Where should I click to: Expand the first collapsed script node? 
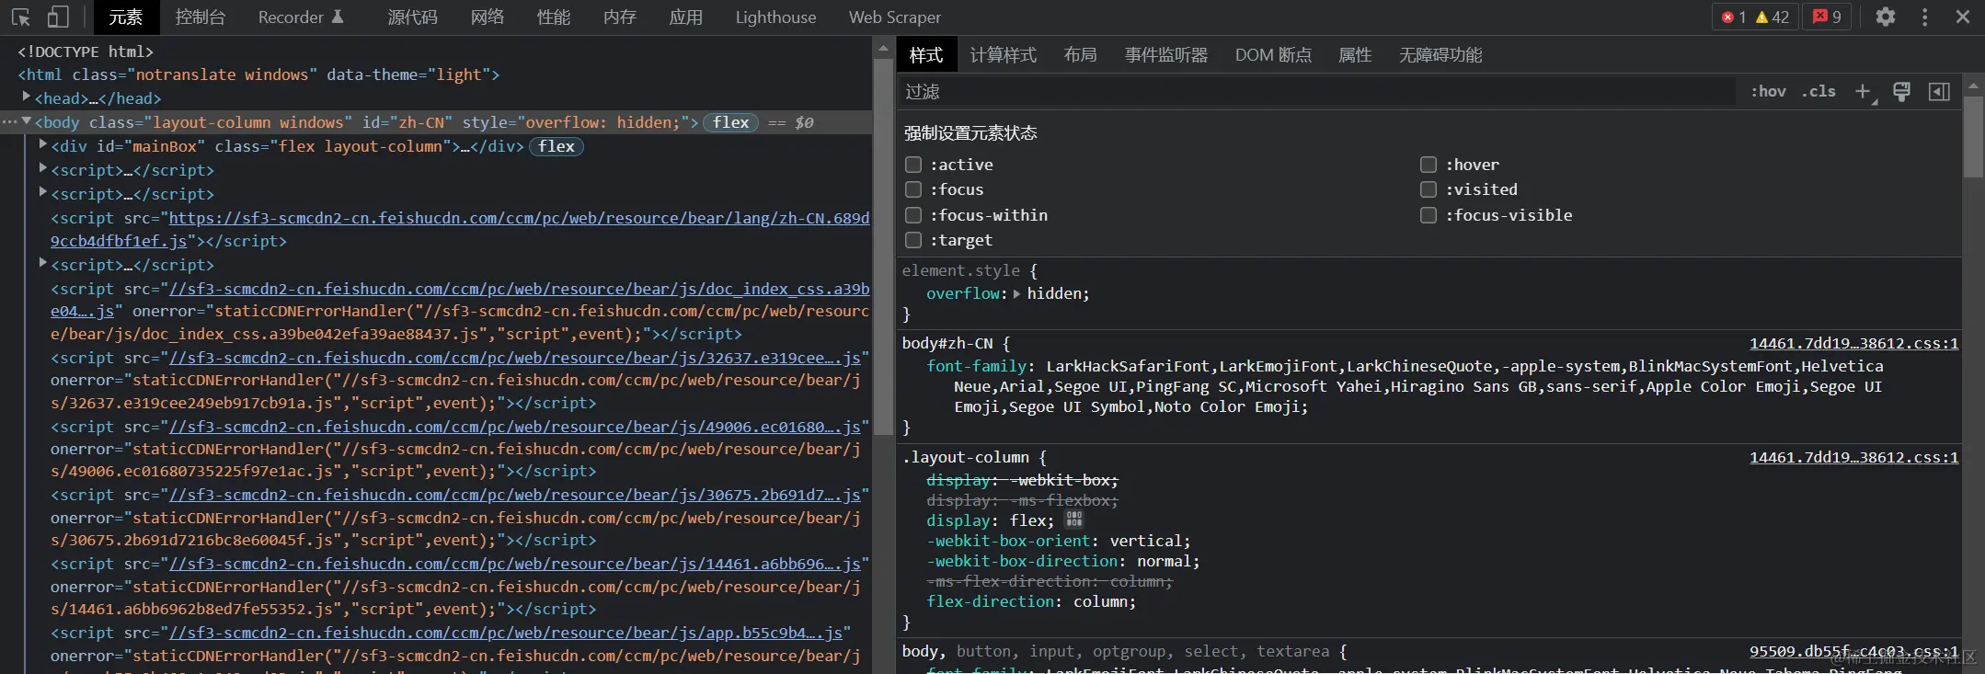click(43, 168)
